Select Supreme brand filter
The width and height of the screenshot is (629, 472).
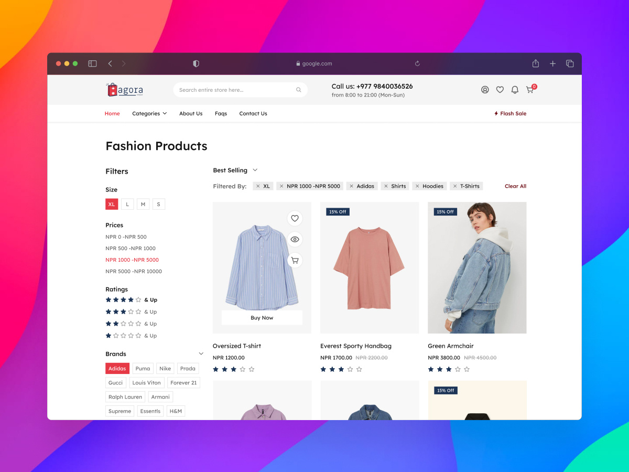point(120,411)
